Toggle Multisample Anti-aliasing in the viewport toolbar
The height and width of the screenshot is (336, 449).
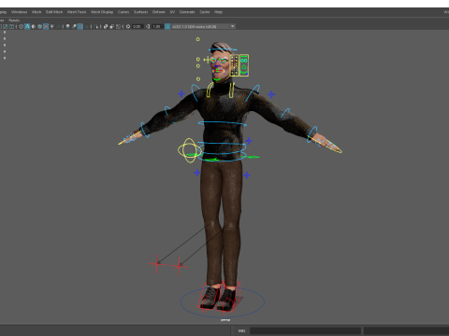(x=80, y=26)
